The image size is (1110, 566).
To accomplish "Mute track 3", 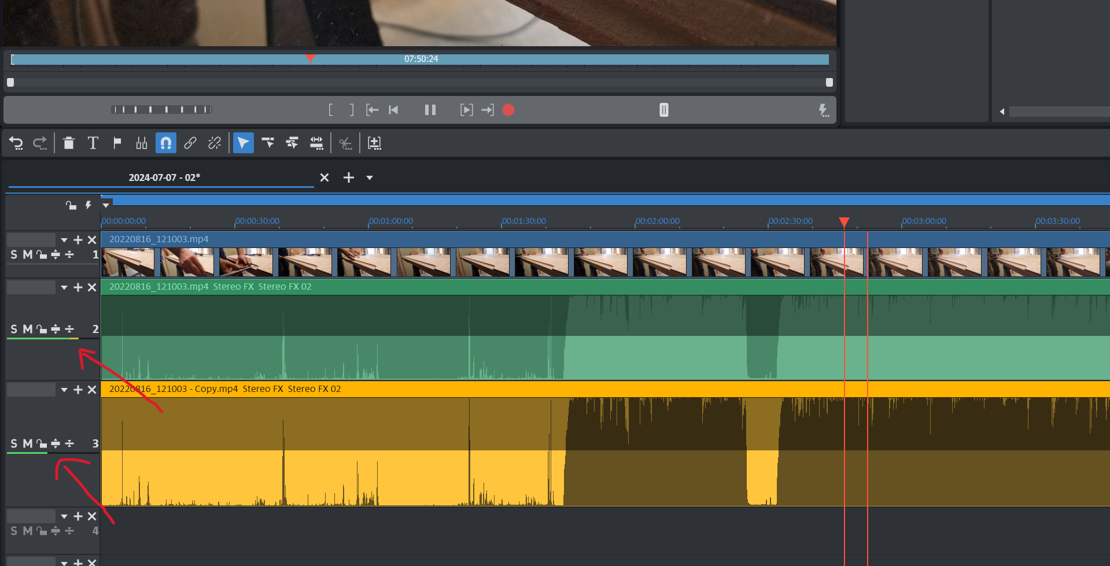I will coord(27,443).
